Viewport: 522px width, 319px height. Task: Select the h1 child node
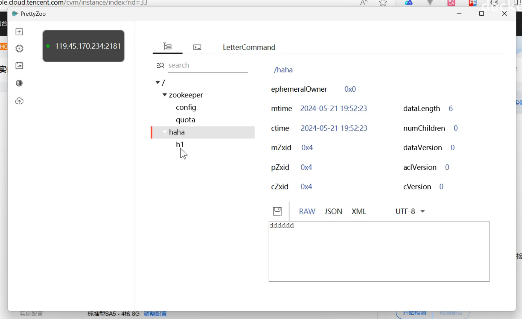tap(180, 144)
